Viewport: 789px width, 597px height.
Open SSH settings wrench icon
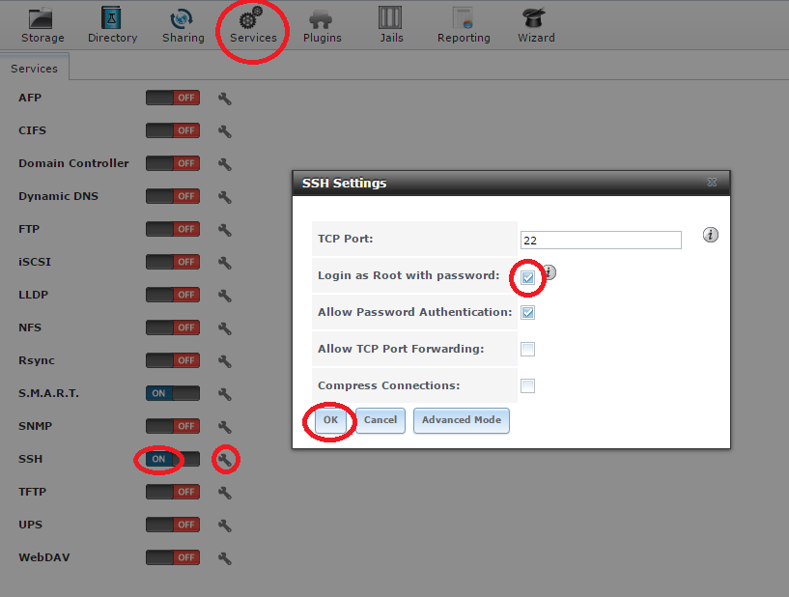225,460
